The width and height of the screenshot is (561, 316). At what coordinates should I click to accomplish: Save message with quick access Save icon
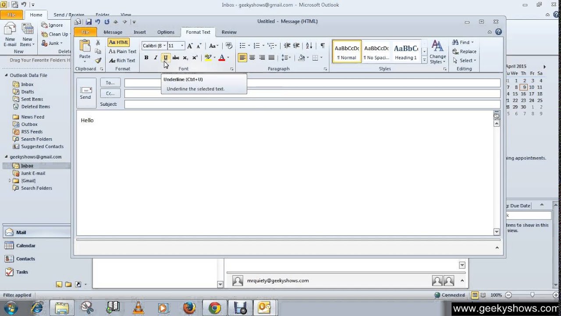[x=89, y=22]
